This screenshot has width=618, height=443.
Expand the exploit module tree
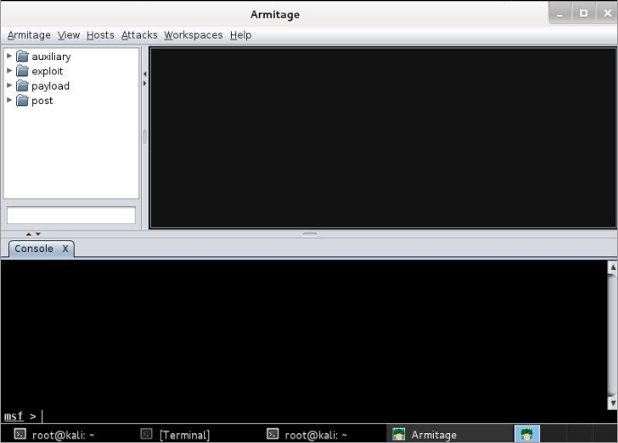coord(10,71)
